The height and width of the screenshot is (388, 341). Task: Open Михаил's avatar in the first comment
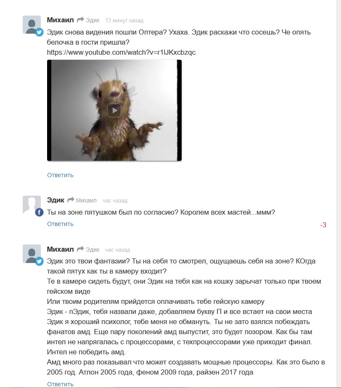(x=32, y=24)
